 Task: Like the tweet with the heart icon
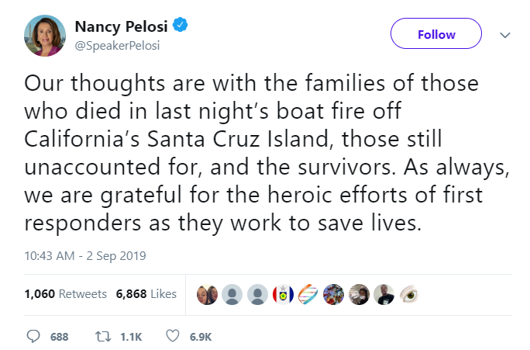174,337
